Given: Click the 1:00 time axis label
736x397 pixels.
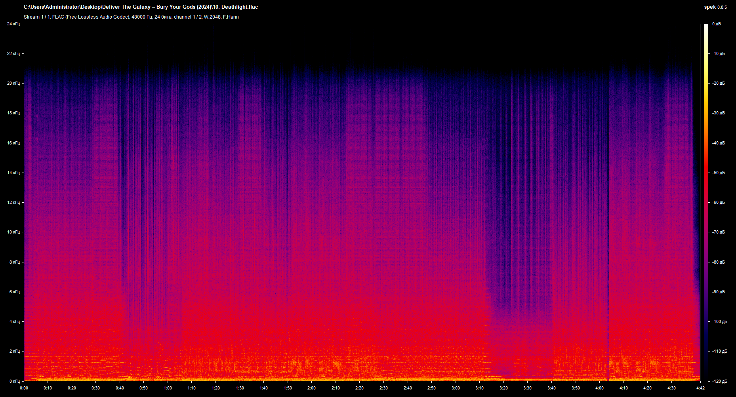Looking at the screenshot, I should pos(168,388).
